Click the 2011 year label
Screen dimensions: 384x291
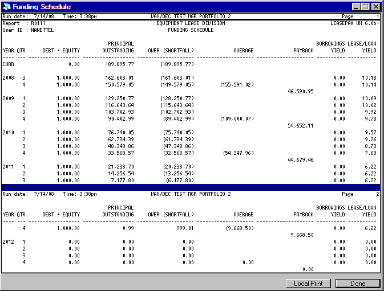[9, 167]
